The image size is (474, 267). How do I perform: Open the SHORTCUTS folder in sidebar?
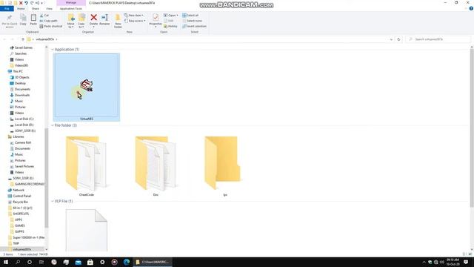(21, 214)
